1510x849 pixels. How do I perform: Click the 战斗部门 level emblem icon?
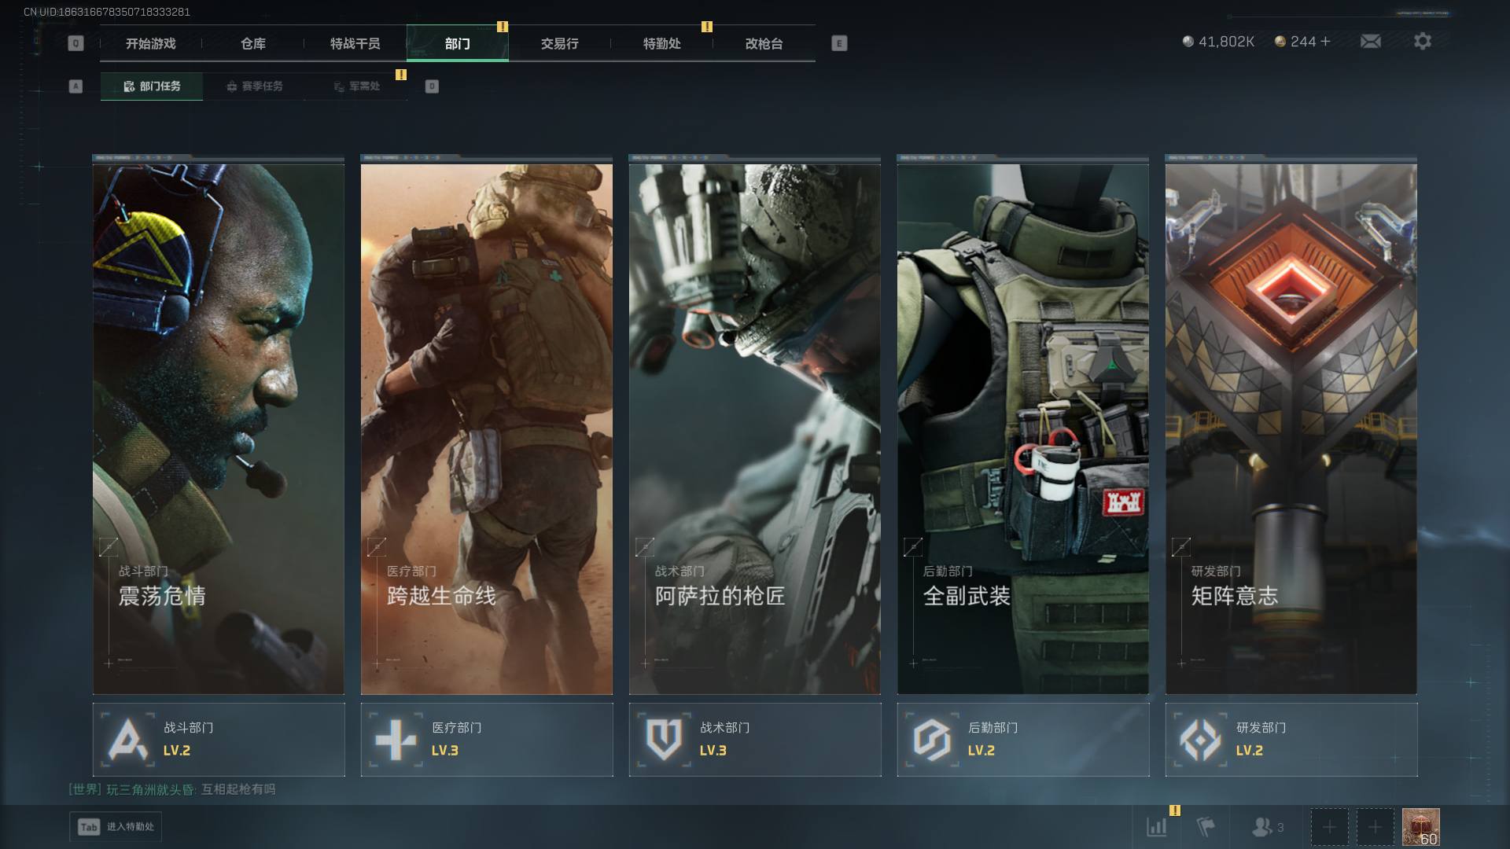[x=127, y=739]
